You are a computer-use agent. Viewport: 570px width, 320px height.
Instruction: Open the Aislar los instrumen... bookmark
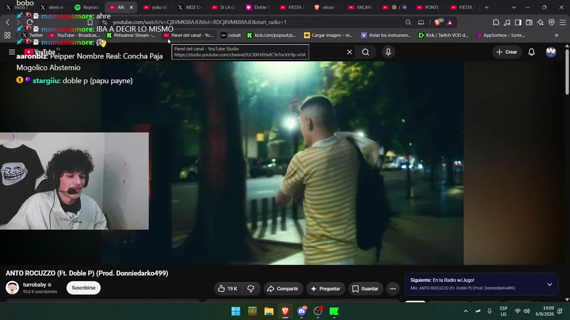click(386, 35)
